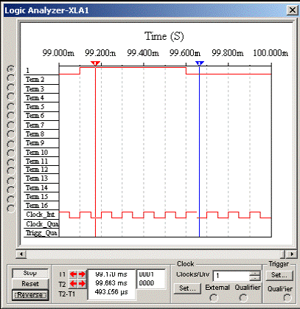Click the Clock_Qua channel label
Image resolution: width=300 pixels, height=309 pixels.
tap(42, 224)
